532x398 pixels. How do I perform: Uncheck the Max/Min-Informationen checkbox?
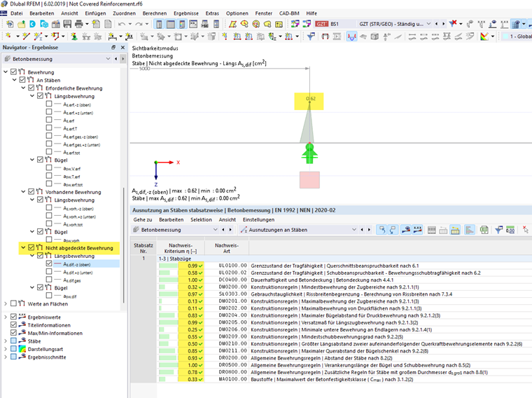13,333
